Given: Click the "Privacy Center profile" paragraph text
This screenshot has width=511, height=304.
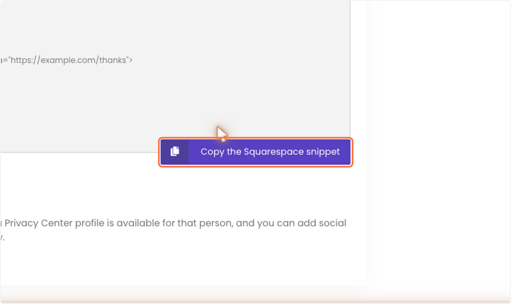Looking at the screenshot, I should click(173, 230).
